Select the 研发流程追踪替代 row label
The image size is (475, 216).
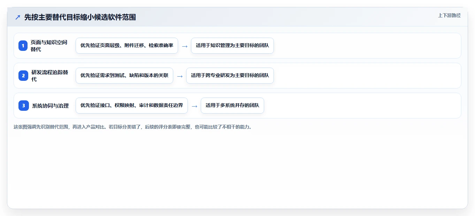pos(50,76)
